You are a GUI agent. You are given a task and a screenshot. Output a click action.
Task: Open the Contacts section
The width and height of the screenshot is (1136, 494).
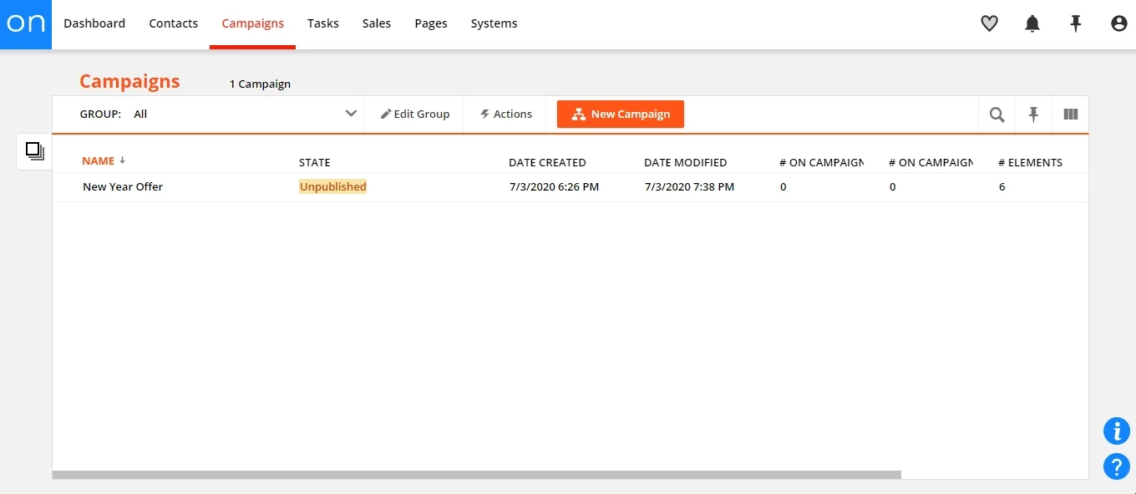click(173, 23)
